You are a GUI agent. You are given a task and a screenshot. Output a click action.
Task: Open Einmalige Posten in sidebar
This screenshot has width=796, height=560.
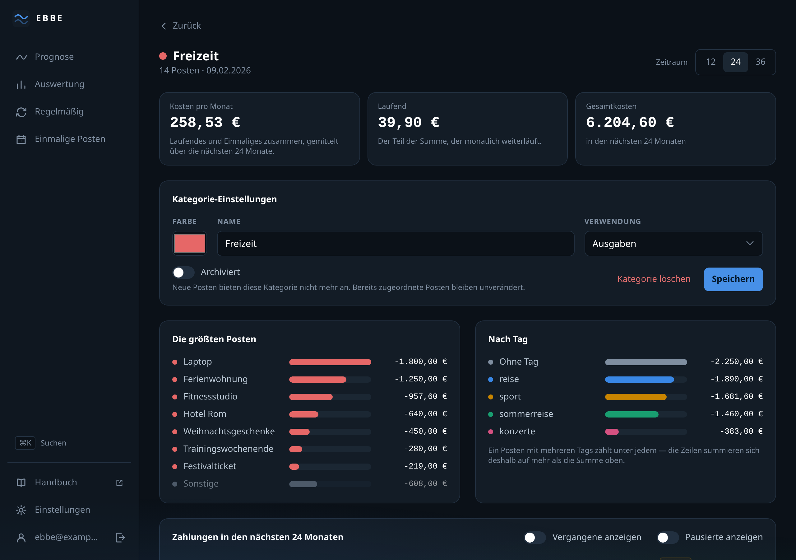[69, 139]
